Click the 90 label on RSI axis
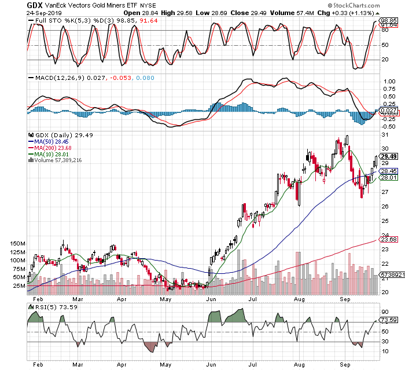 tap(385, 312)
